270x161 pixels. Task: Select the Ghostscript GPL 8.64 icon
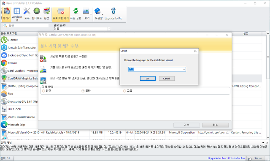[4, 101]
